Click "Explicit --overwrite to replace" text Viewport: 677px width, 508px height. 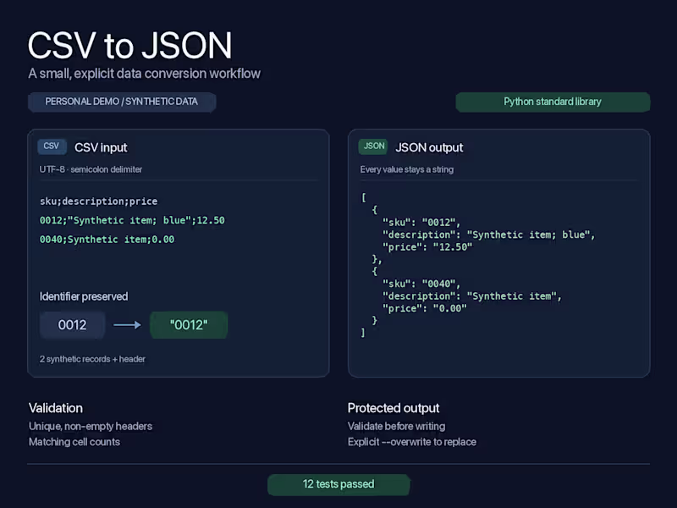pos(412,442)
